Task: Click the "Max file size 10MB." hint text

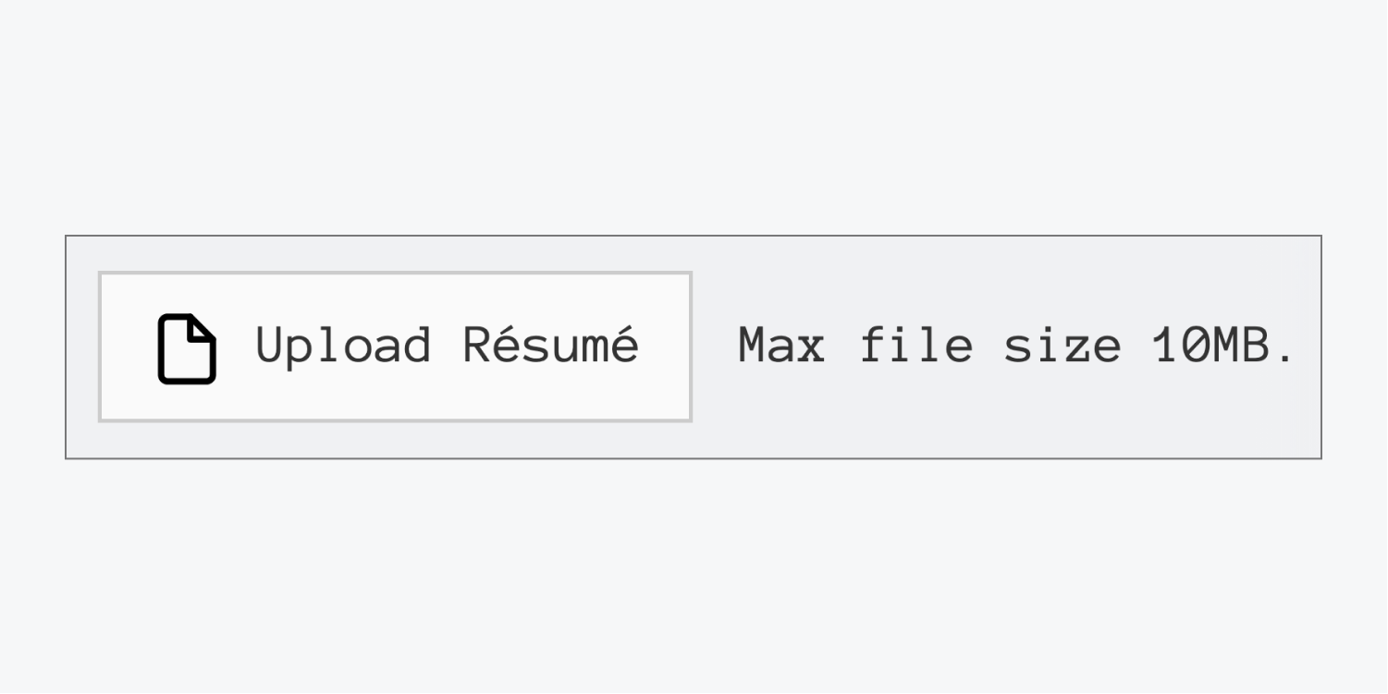Action: 1016,347
